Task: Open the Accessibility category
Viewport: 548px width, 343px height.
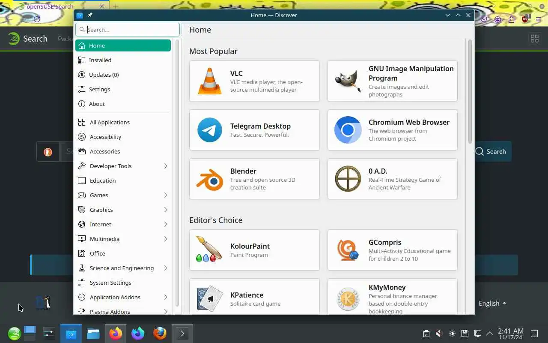Action: (123, 137)
